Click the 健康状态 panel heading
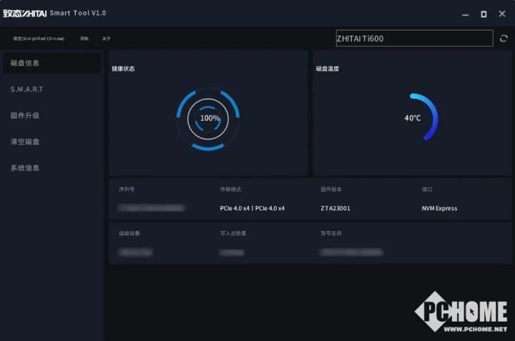This screenshot has width=515, height=341. pos(123,69)
